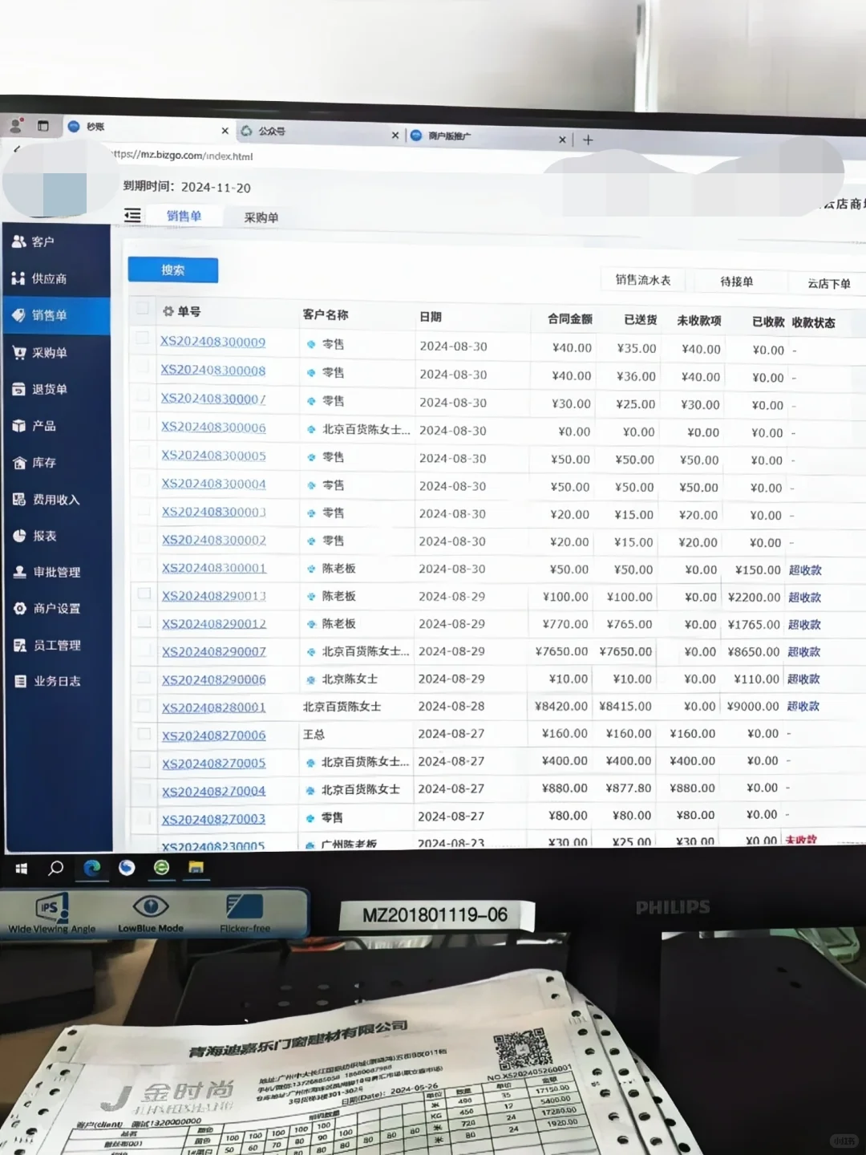Open 报表 in the sidebar
866x1155 pixels.
(x=35, y=536)
